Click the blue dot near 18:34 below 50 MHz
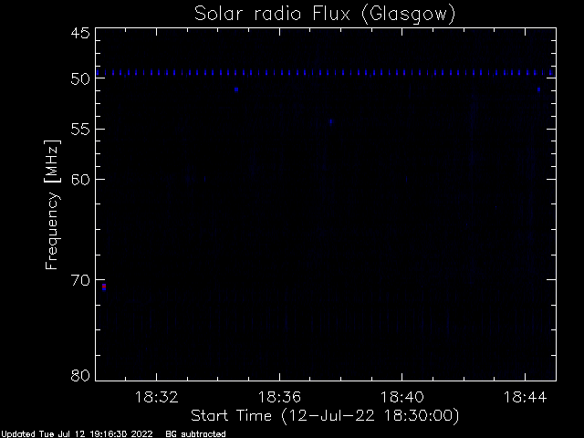Screen dimensions: 584x438 pyautogui.click(x=236, y=89)
